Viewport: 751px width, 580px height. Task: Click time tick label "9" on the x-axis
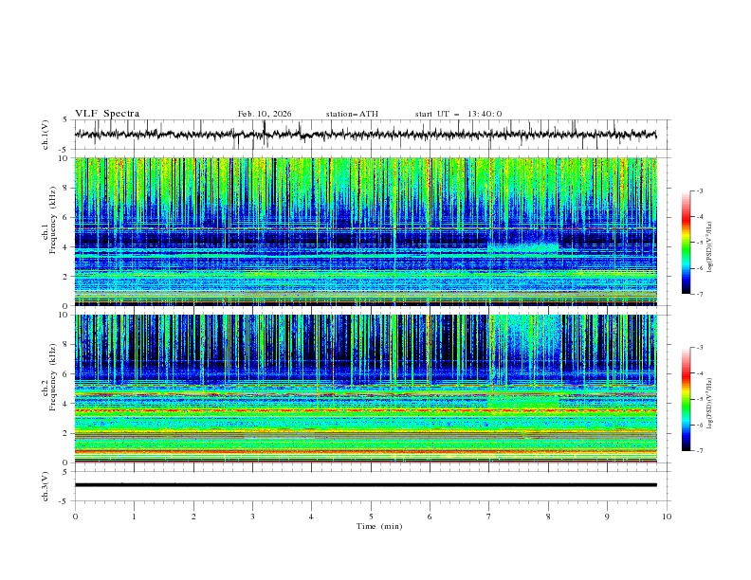point(607,517)
